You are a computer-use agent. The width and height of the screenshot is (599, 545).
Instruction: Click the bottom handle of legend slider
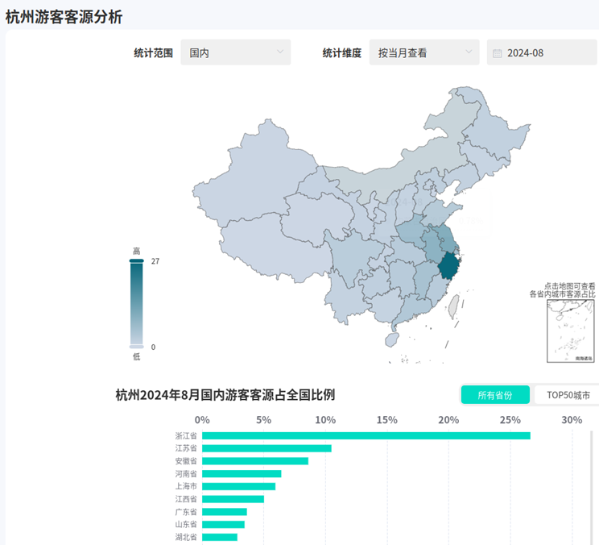pyautogui.click(x=136, y=347)
